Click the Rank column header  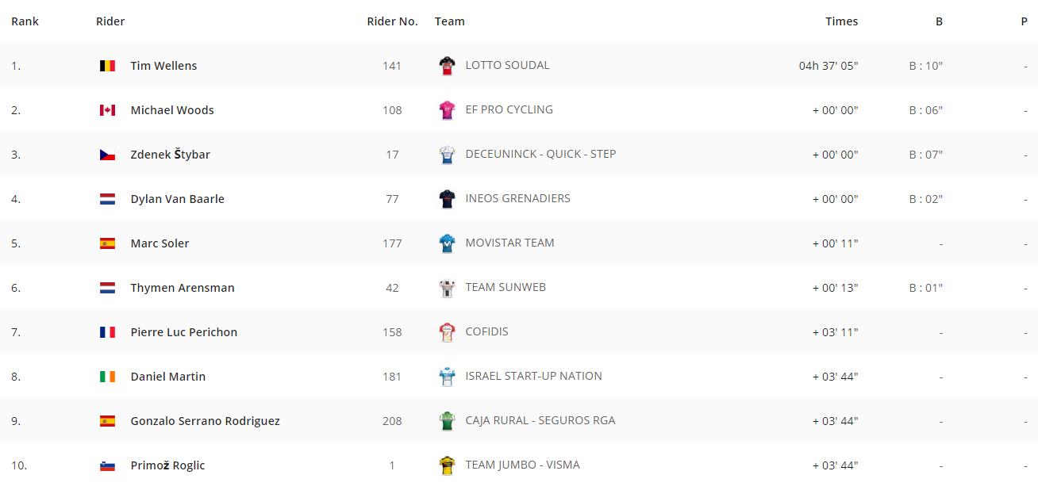[25, 21]
